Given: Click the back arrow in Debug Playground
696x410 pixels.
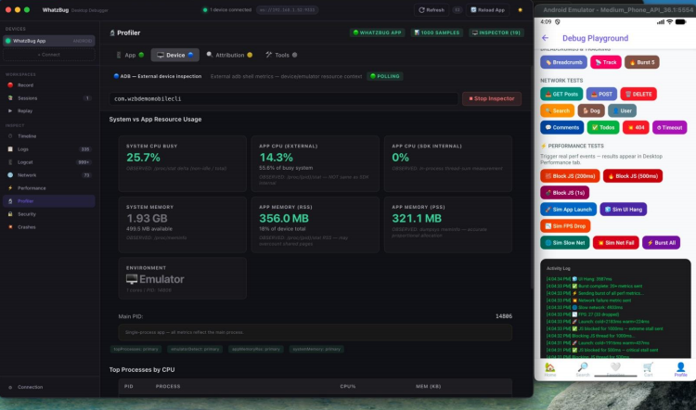Looking at the screenshot, I should pos(545,38).
